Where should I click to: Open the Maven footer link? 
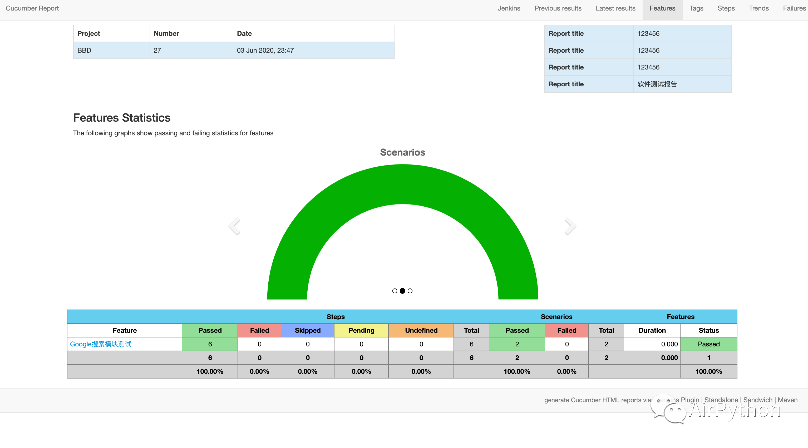click(787, 400)
